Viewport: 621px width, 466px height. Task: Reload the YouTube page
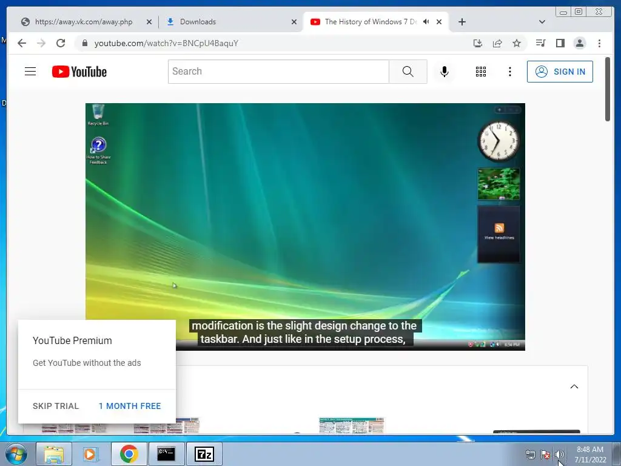point(61,43)
